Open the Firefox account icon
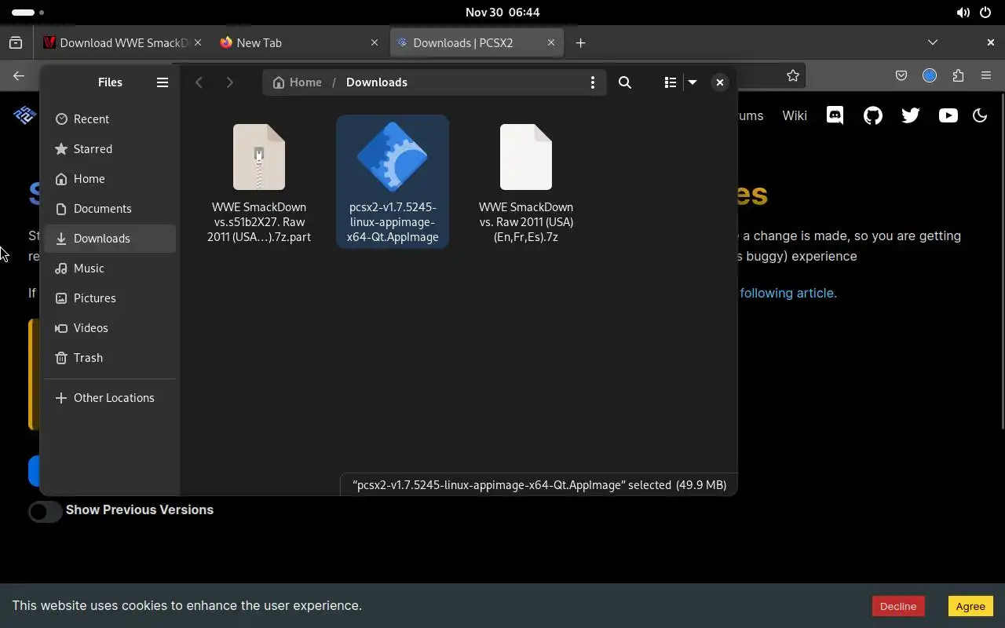The width and height of the screenshot is (1005, 628). coord(930,76)
